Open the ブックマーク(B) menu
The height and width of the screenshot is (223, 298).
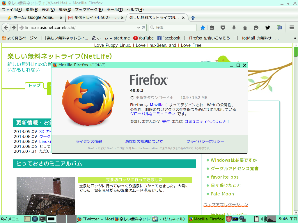(x=89, y=10)
